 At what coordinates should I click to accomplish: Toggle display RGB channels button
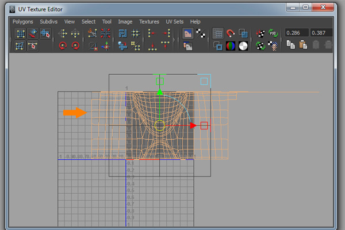coord(231,46)
